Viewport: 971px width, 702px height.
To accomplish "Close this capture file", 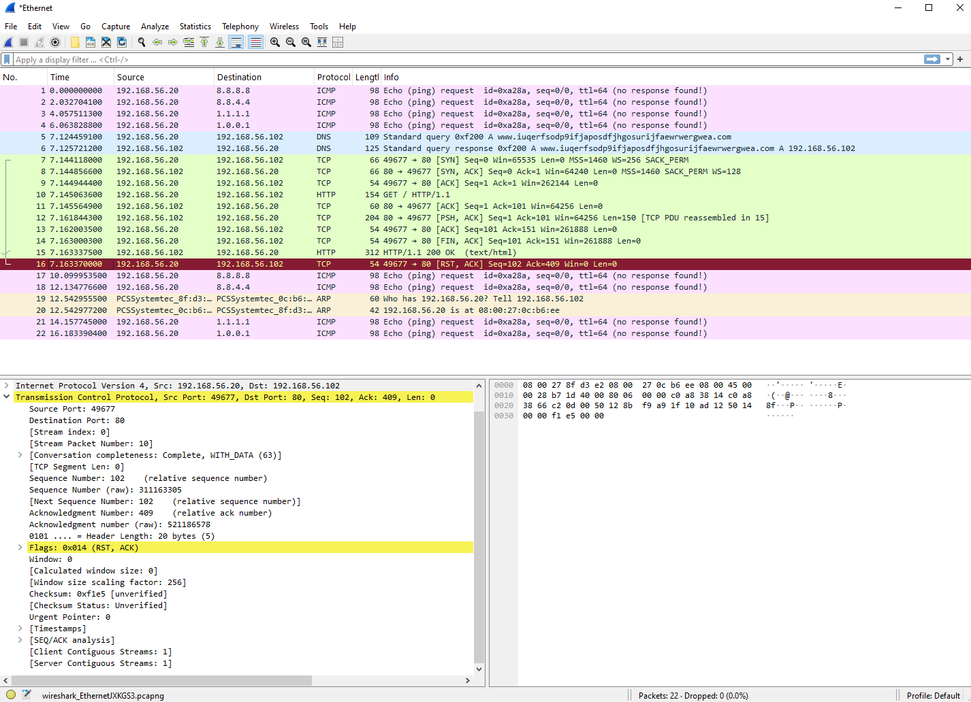I will click(106, 42).
